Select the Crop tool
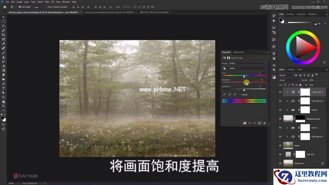This screenshot has width=329, height=185. tap(3, 35)
